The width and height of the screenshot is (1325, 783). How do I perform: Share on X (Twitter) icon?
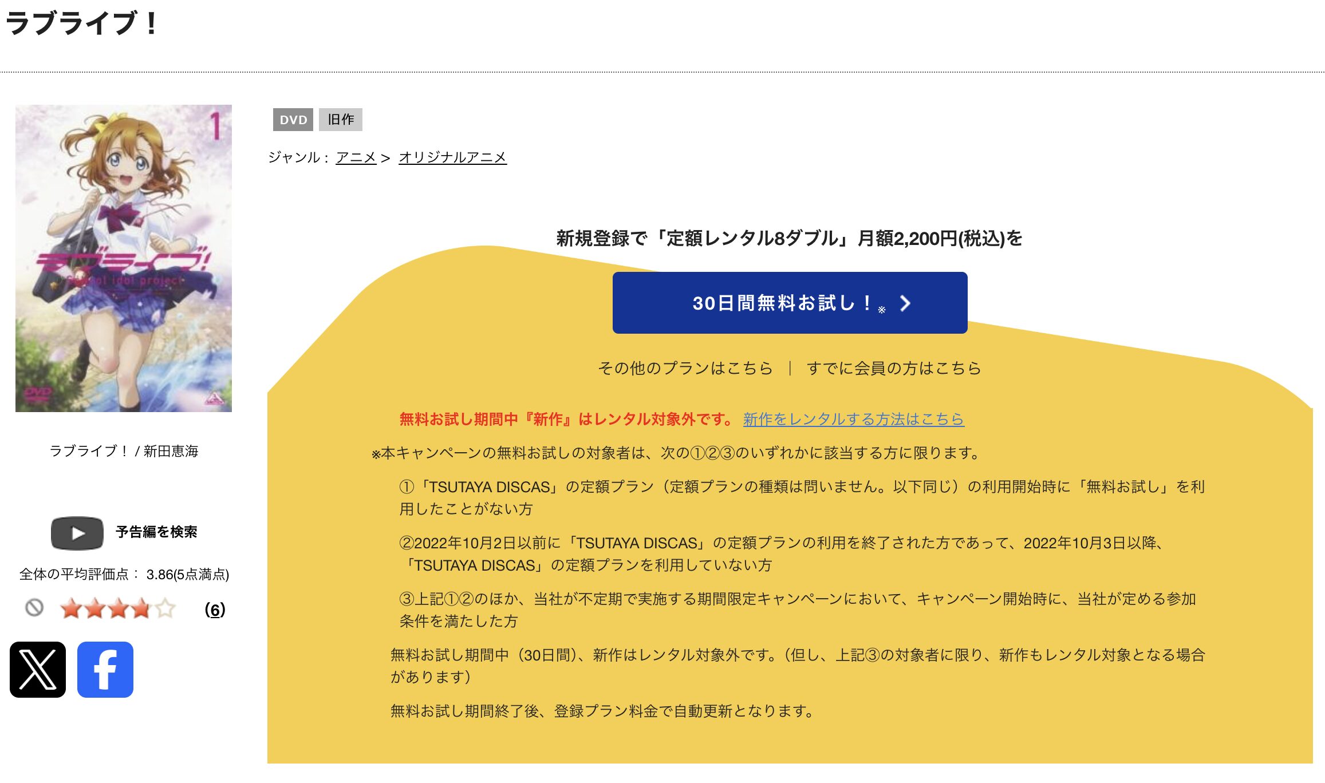pyautogui.click(x=38, y=670)
